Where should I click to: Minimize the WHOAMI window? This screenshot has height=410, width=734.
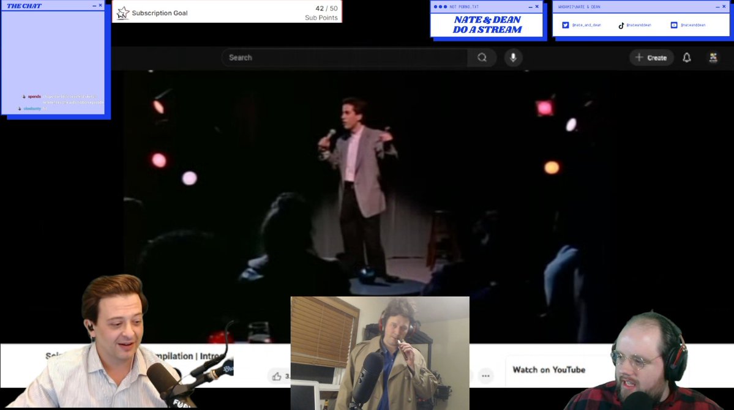point(717,7)
